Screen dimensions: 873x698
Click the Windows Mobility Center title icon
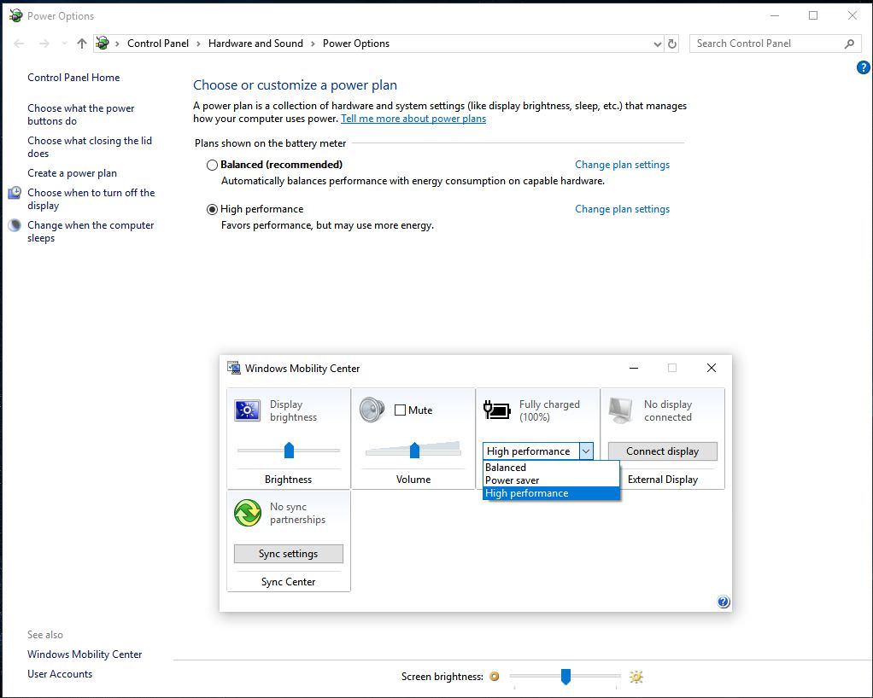[234, 368]
